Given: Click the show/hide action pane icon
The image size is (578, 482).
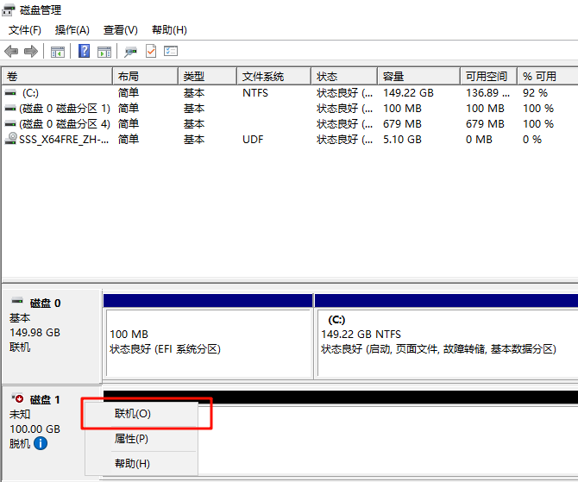Looking at the screenshot, I should tap(104, 52).
